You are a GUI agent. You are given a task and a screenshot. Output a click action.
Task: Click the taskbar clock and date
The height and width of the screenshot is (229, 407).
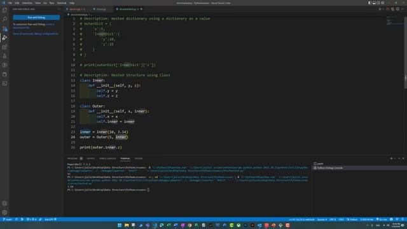pyautogui.click(x=396, y=225)
